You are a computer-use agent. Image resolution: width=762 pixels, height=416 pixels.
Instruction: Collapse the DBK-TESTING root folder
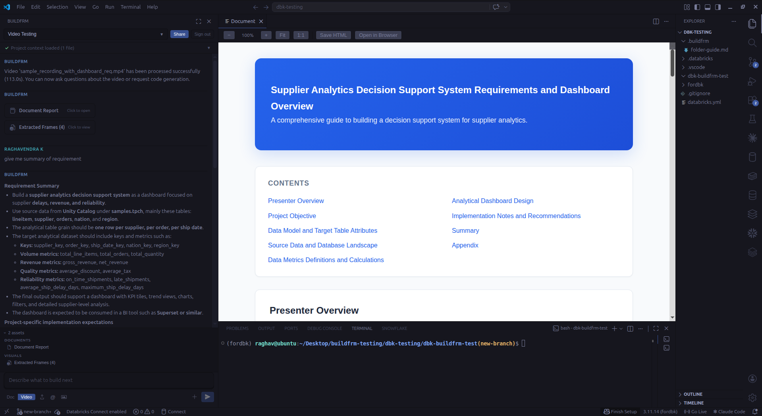[697, 32]
